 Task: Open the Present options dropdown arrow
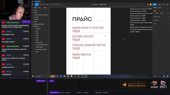point(165,4)
